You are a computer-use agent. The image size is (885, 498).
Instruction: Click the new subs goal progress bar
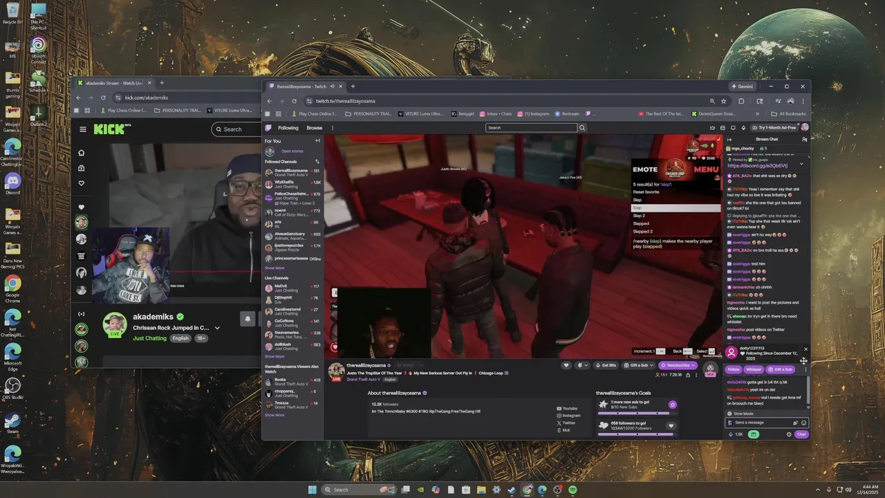tap(638, 413)
